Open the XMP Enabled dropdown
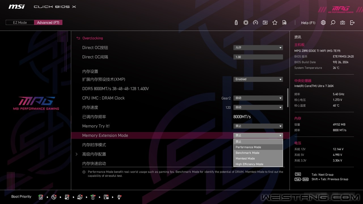Image resolution: width=363 pixels, height=204 pixels. coord(258,79)
